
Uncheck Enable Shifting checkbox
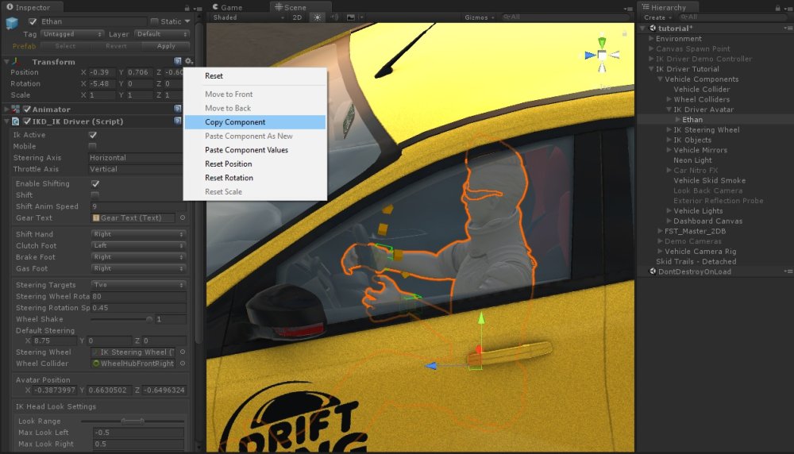point(95,183)
